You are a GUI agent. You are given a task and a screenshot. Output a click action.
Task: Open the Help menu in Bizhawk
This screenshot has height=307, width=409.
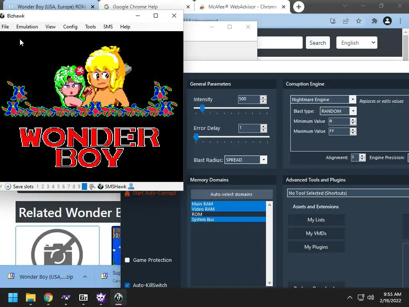point(125,27)
